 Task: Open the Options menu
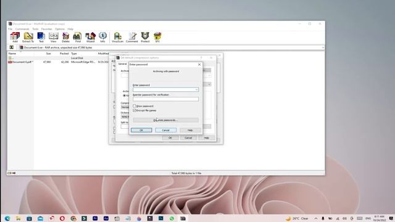60,29
